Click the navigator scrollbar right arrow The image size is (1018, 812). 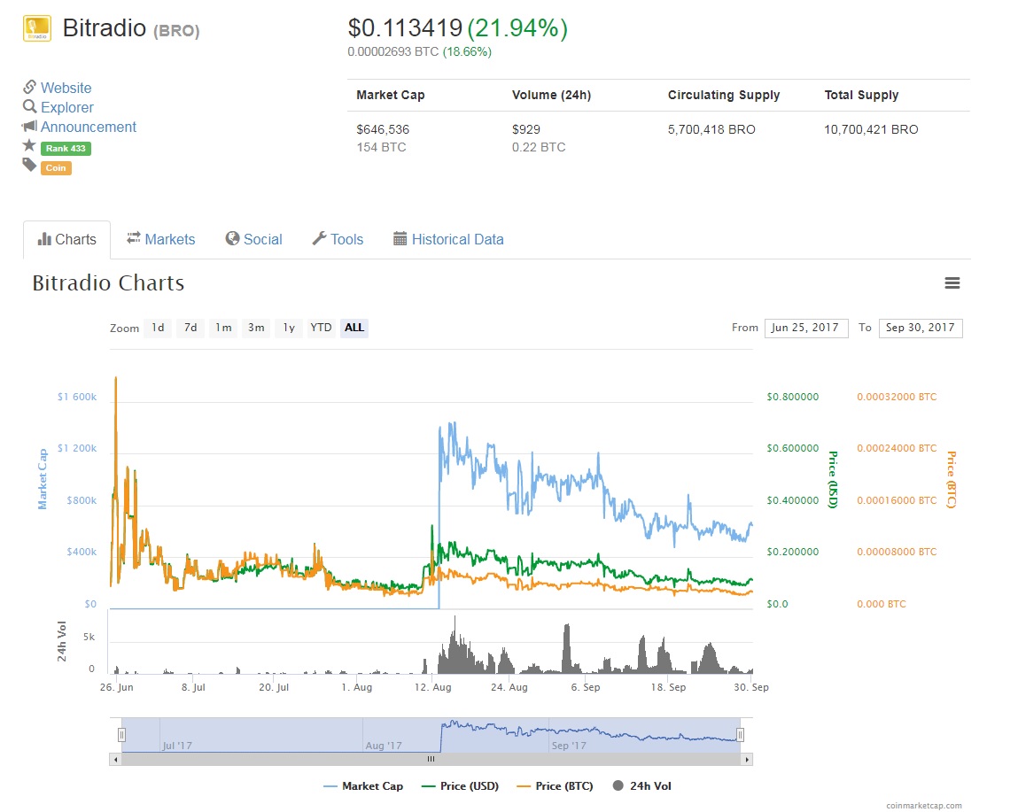[x=747, y=760]
